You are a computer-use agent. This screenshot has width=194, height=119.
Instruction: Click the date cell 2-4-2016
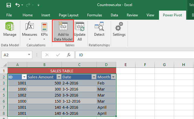[79, 83]
